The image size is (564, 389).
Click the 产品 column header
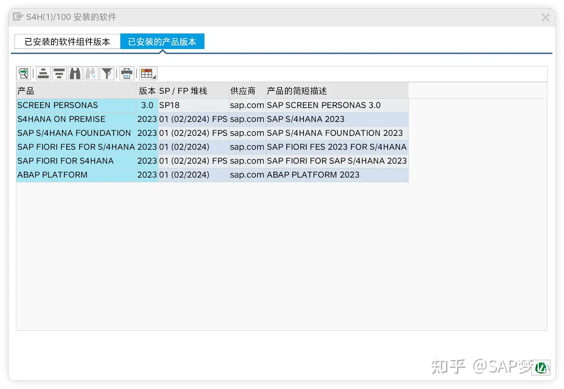point(76,91)
